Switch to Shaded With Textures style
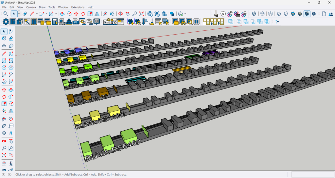The image size is (335, 178). (300, 14)
